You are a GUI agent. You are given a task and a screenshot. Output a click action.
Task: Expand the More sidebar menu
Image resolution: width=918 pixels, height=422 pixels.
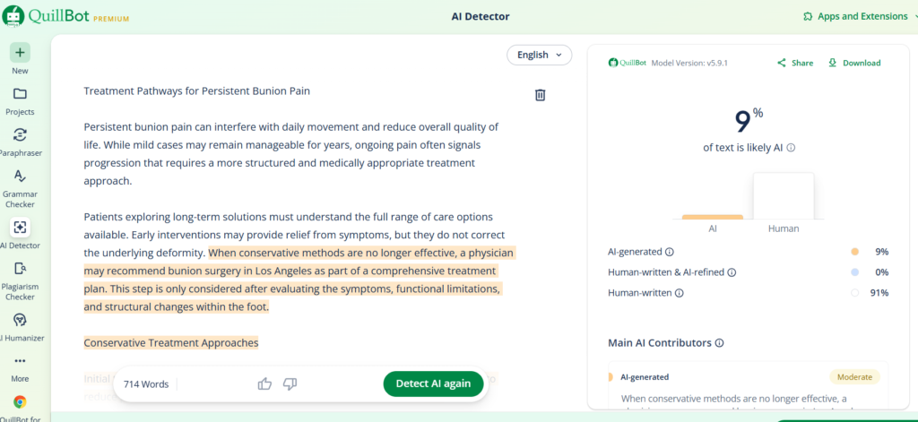(20, 361)
